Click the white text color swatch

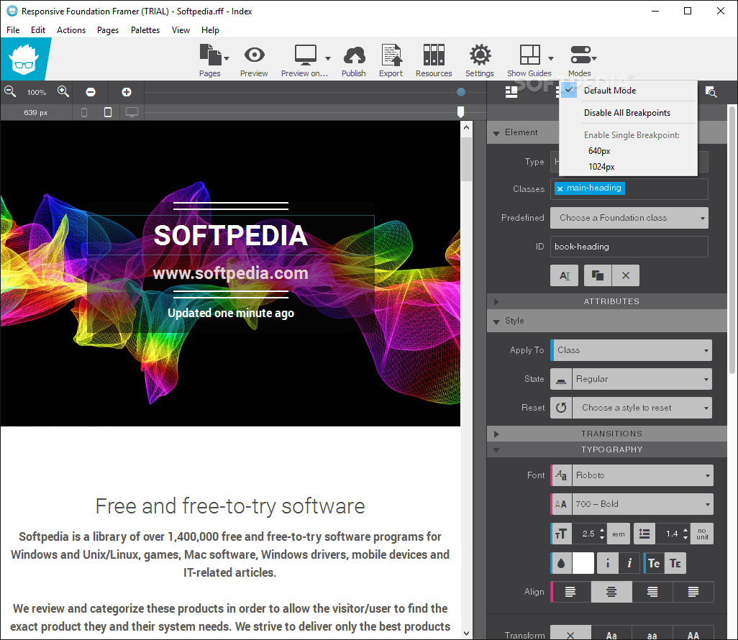[x=583, y=563]
